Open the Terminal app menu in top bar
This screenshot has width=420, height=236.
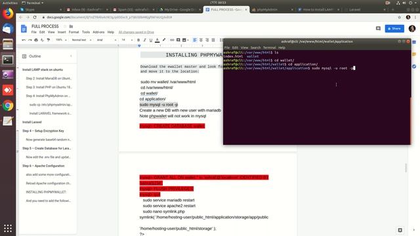pos(32,3)
